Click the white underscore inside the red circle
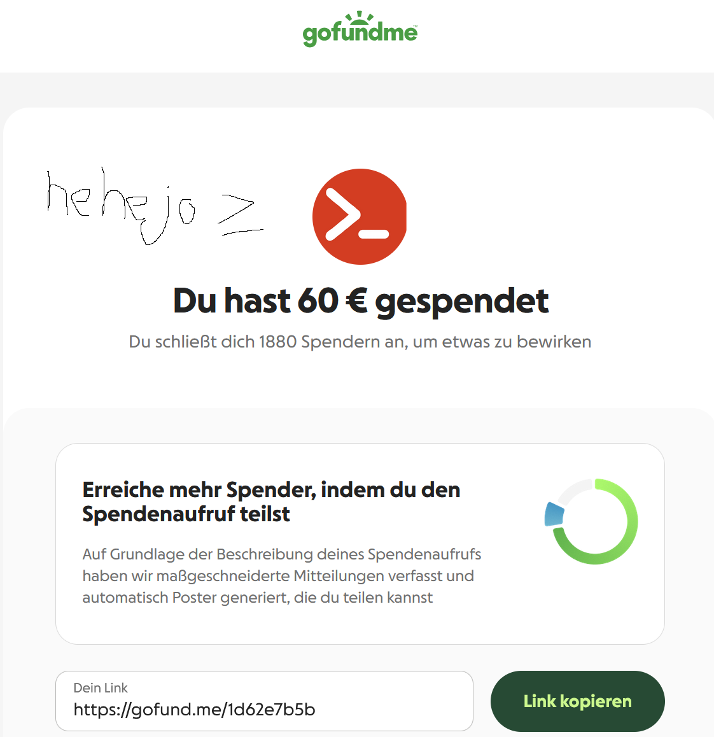 coord(374,234)
